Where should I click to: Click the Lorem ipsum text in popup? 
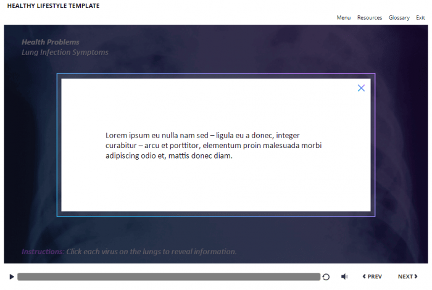(x=213, y=146)
